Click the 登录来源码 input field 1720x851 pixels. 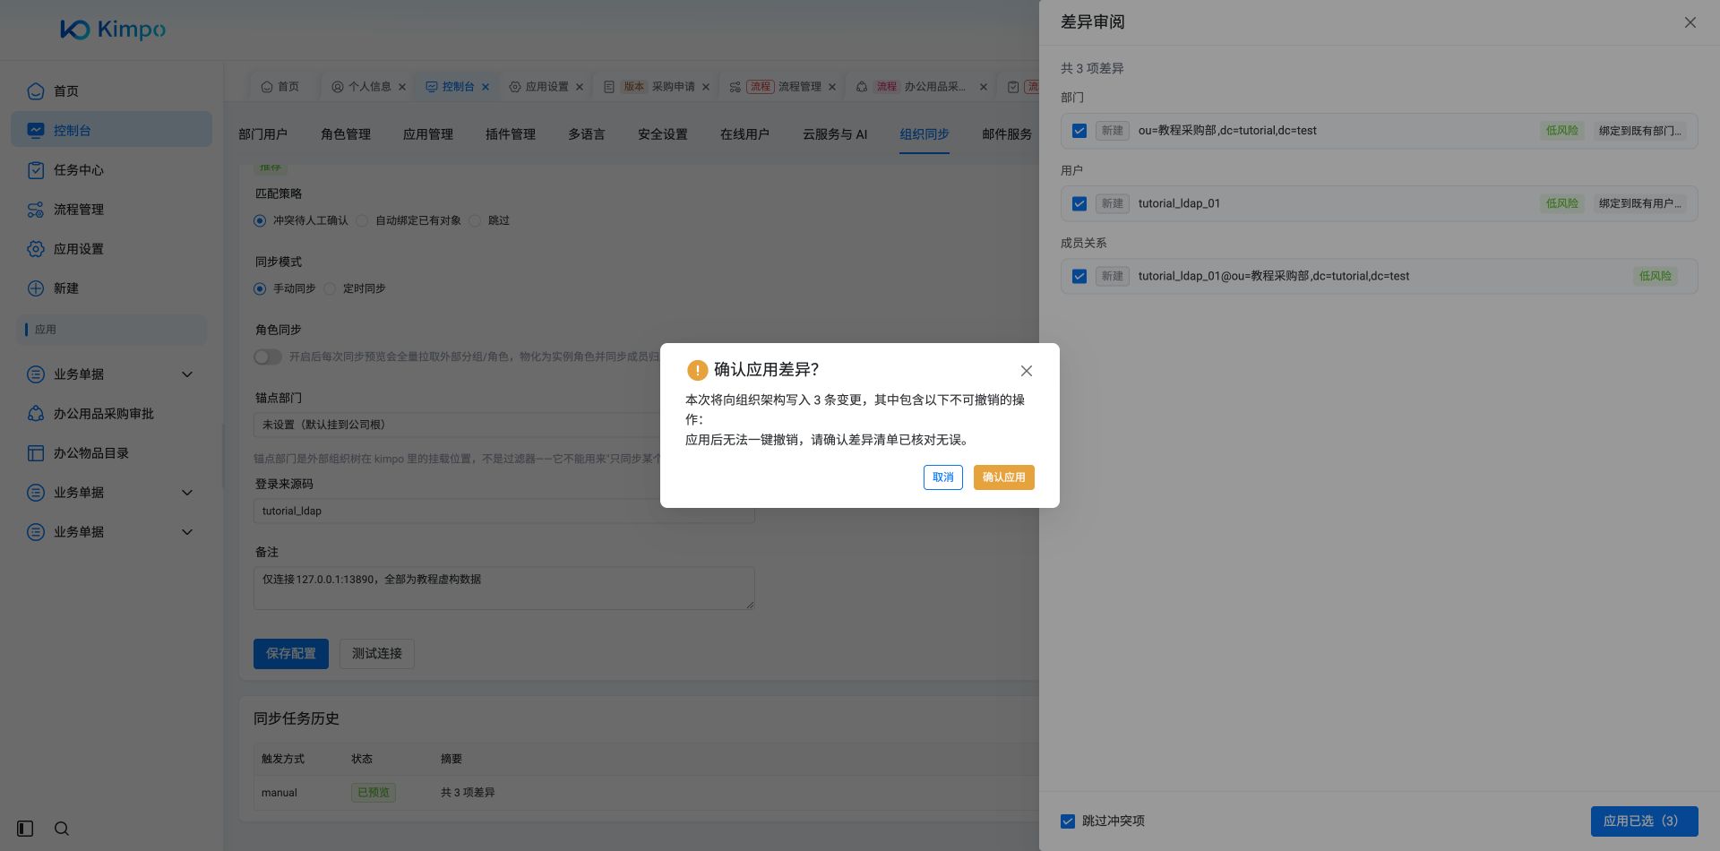click(503, 511)
